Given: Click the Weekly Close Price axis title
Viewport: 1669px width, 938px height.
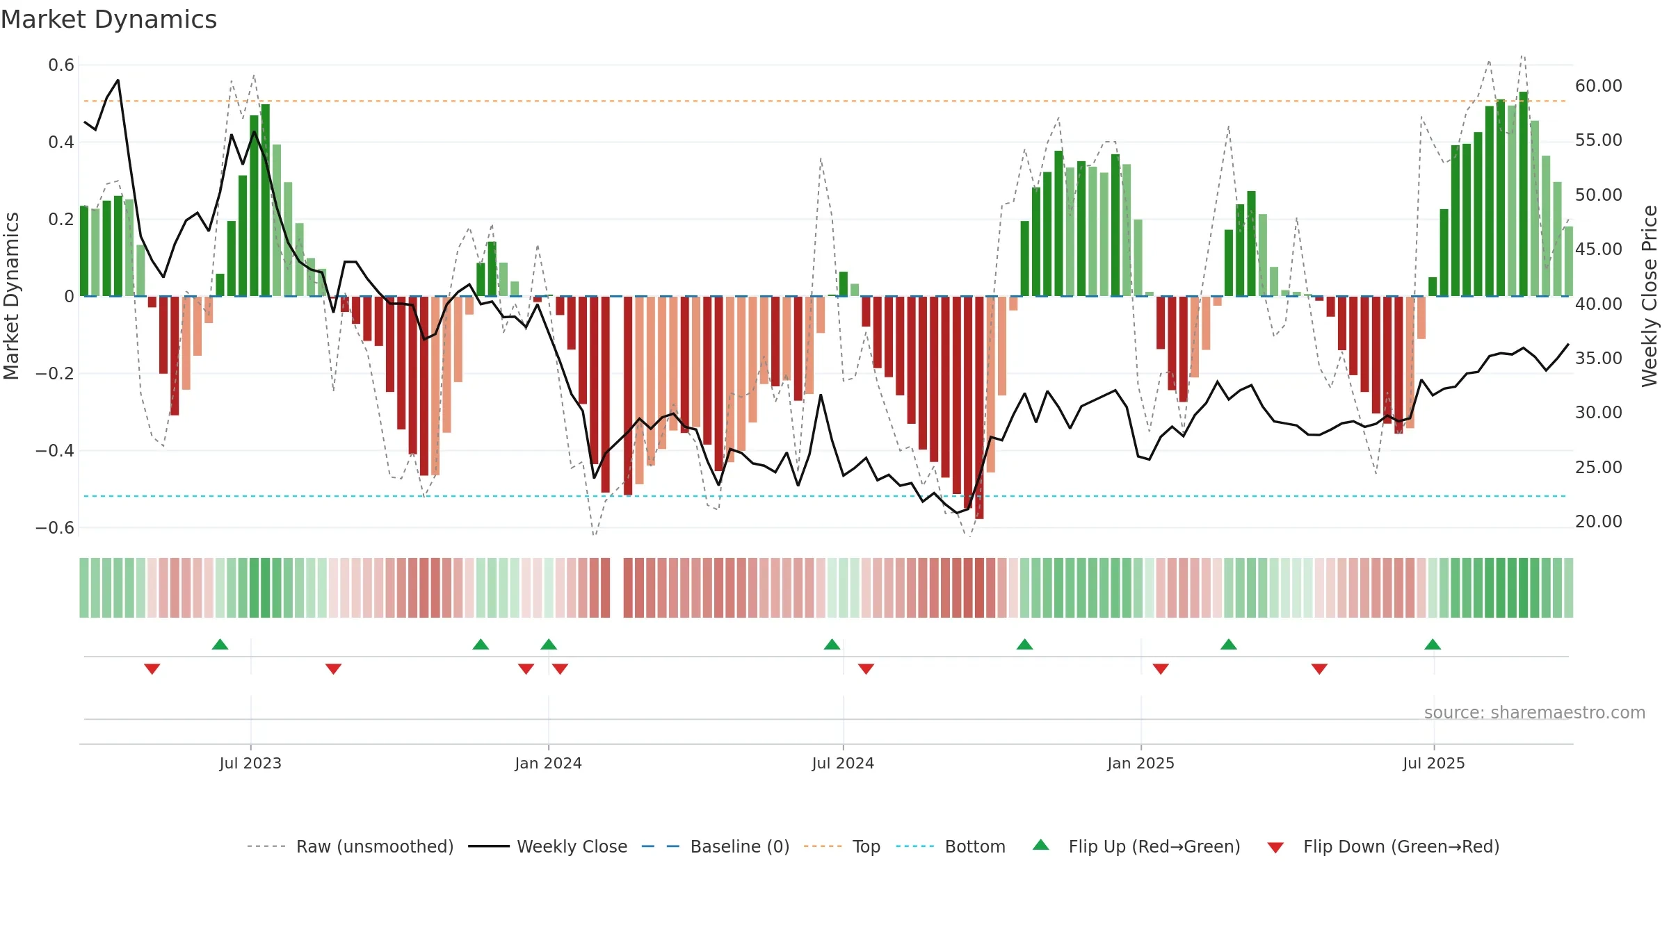Looking at the screenshot, I should (x=1650, y=296).
